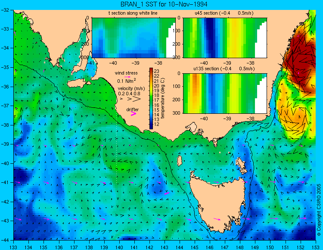Click the "temperature (deg C)" color bar label
The image size is (323, 250).
coord(163,98)
